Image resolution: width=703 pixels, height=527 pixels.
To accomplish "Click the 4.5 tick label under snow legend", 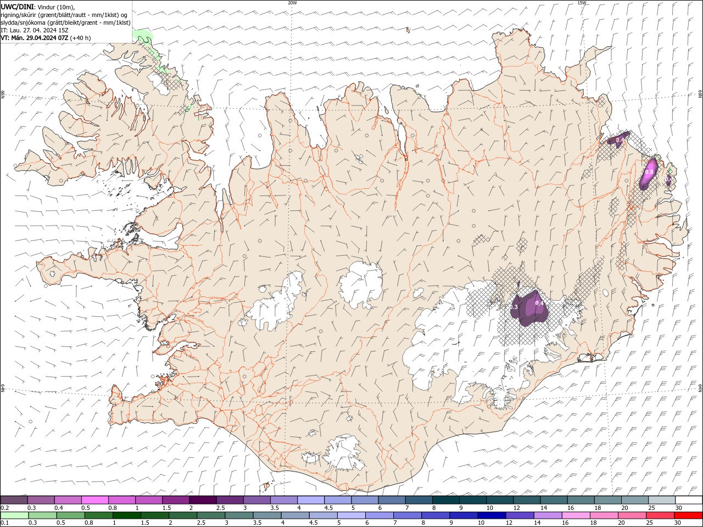I will (328, 508).
